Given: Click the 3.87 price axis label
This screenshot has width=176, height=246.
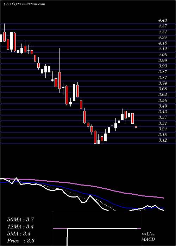Looking at the screenshot, I should click(x=163, y=72).
